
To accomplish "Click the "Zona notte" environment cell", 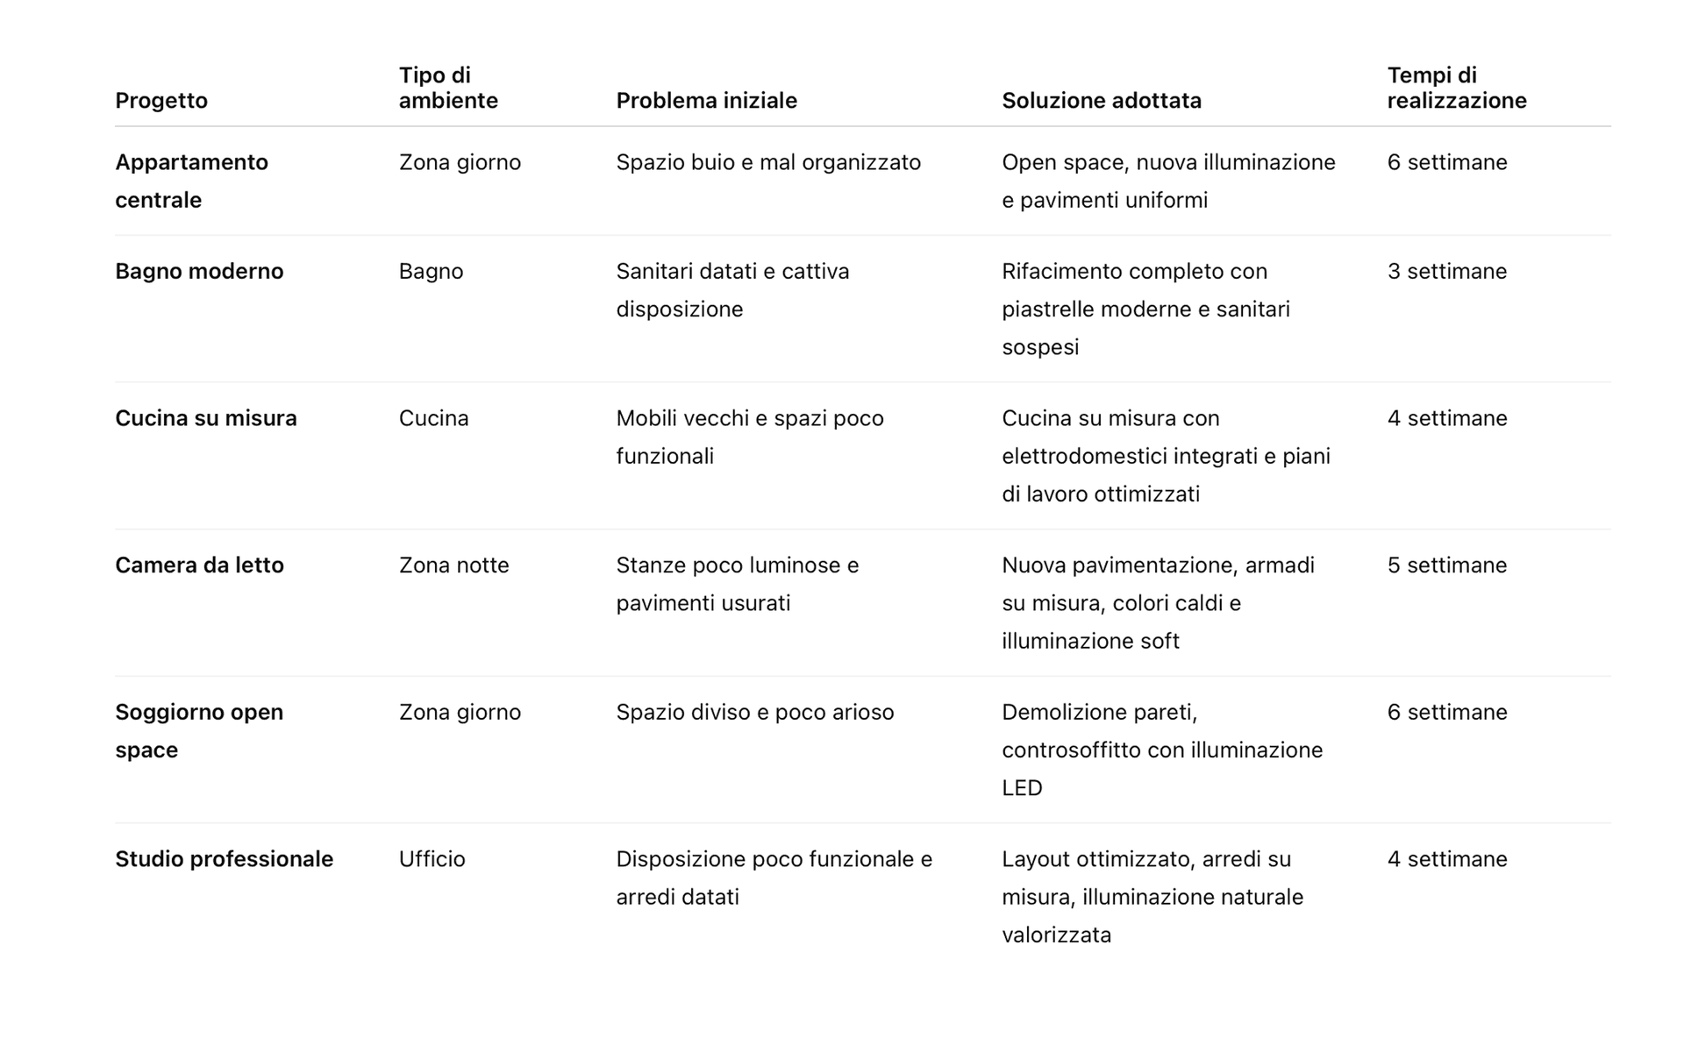I will coord(453,565).
